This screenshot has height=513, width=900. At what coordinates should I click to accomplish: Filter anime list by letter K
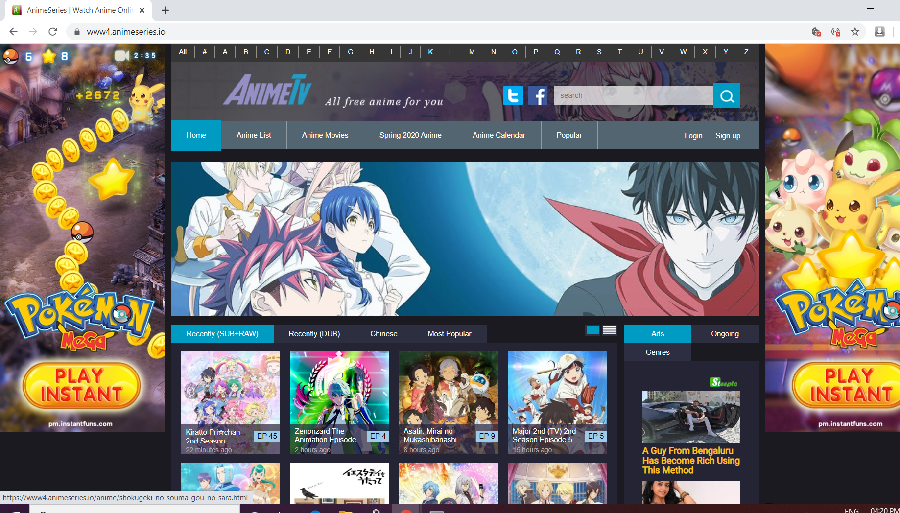430,52
